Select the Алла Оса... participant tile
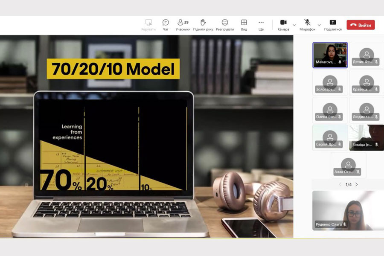The image size is (384, 256). (349, 165)
